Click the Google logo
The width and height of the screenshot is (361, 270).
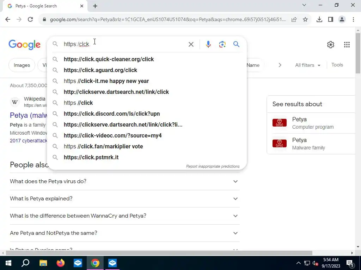24,45
